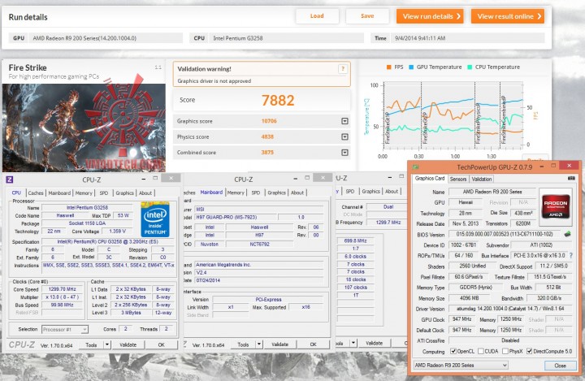
Task: Toggle the DirectCompute 5.0 checkbox
Action: point(529,351)
